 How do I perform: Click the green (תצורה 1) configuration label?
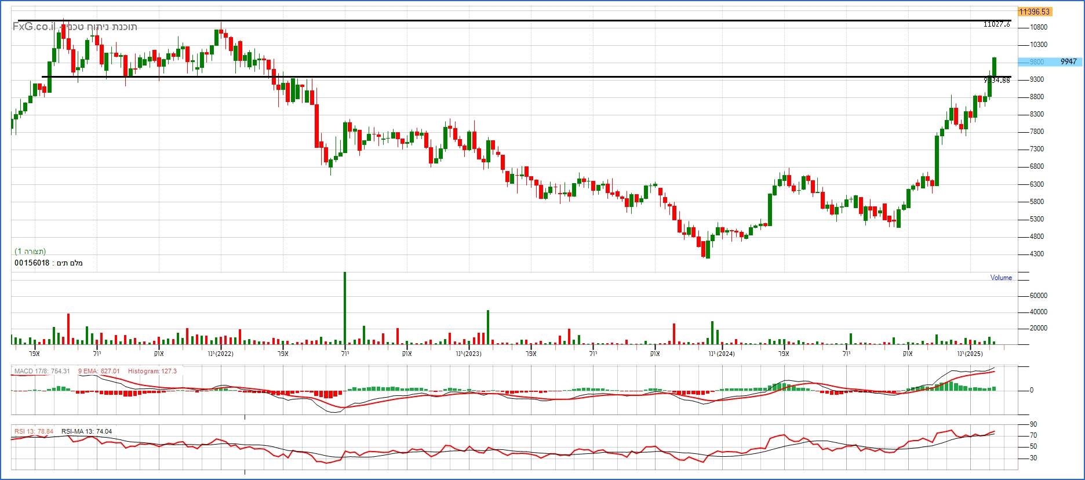click(x=30, y=252)
